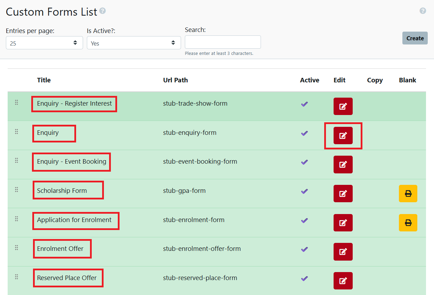
Task: Click the Create button
Action: coord(415,38)
